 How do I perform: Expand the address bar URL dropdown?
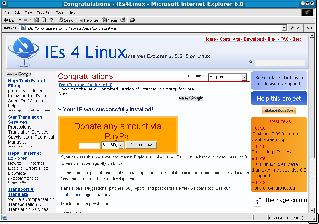tap(284, 28)
